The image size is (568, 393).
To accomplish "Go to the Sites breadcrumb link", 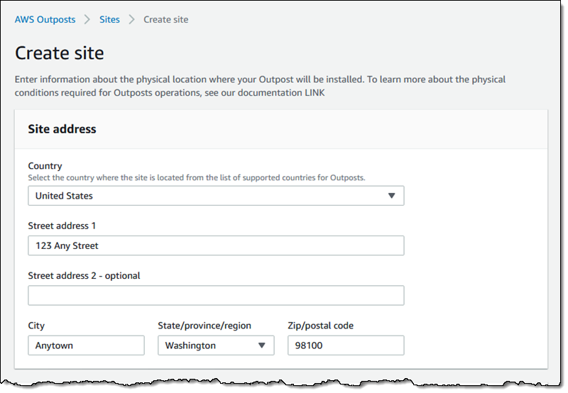I will coord(109,20).
